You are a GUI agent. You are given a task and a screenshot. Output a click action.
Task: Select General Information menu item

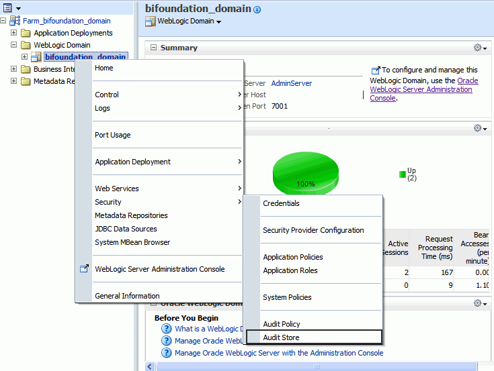127,296
